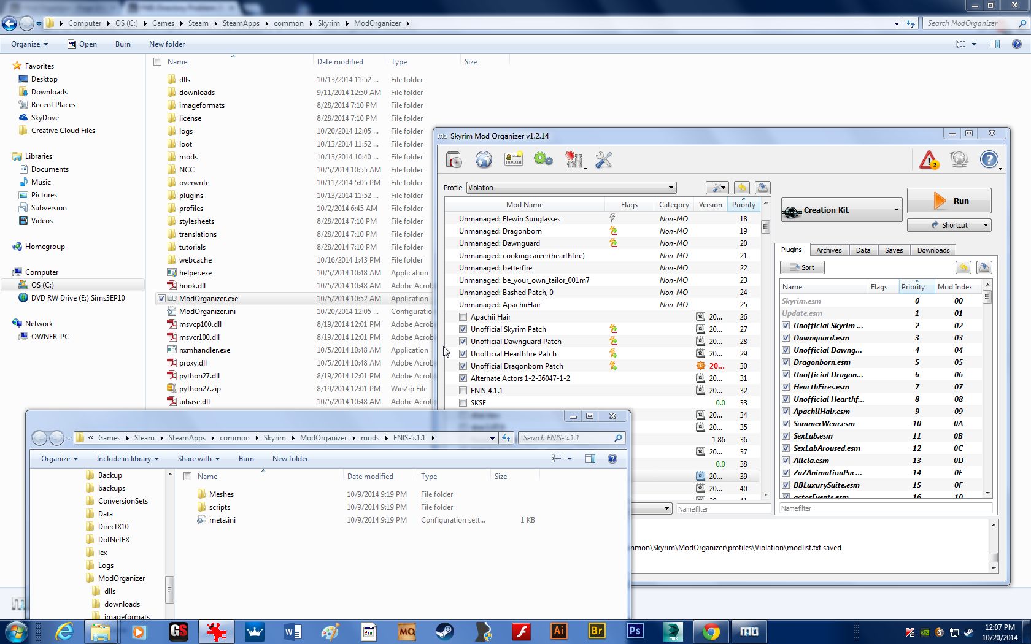Click the FNIS window folder tree scrollbar
1031x644 pixels.
click(170, 545)
